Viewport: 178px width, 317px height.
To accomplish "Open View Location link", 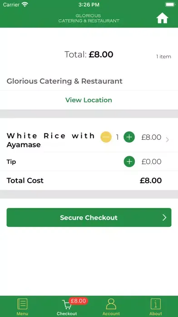I will coord(89,100).
